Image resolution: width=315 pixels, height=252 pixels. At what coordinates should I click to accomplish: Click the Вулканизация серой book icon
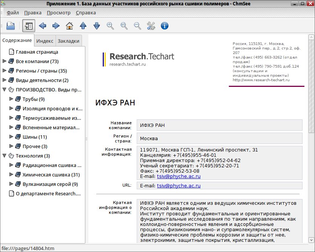click(18, 184)
